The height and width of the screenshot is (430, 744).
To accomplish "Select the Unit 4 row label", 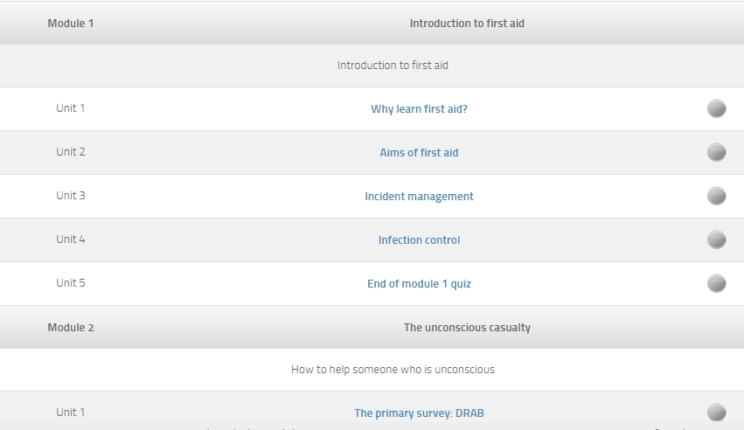I will click(x=71, y=239).
